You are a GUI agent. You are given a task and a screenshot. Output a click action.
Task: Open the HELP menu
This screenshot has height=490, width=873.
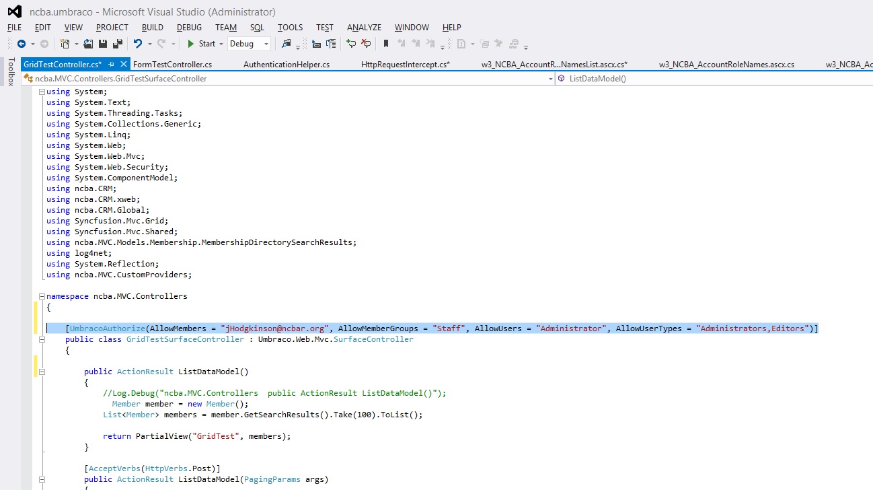coord(451,28)
